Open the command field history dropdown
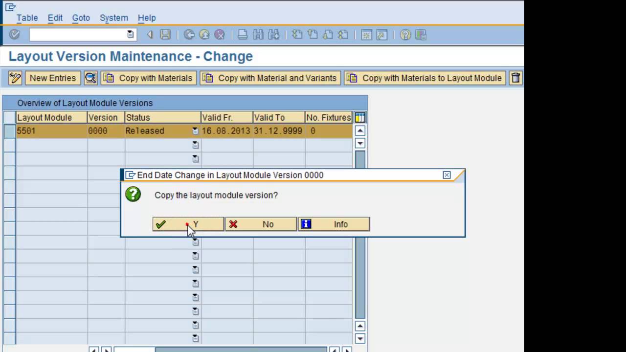The height and width of the screenshot is (352, 626). click(x=130, y=34)
